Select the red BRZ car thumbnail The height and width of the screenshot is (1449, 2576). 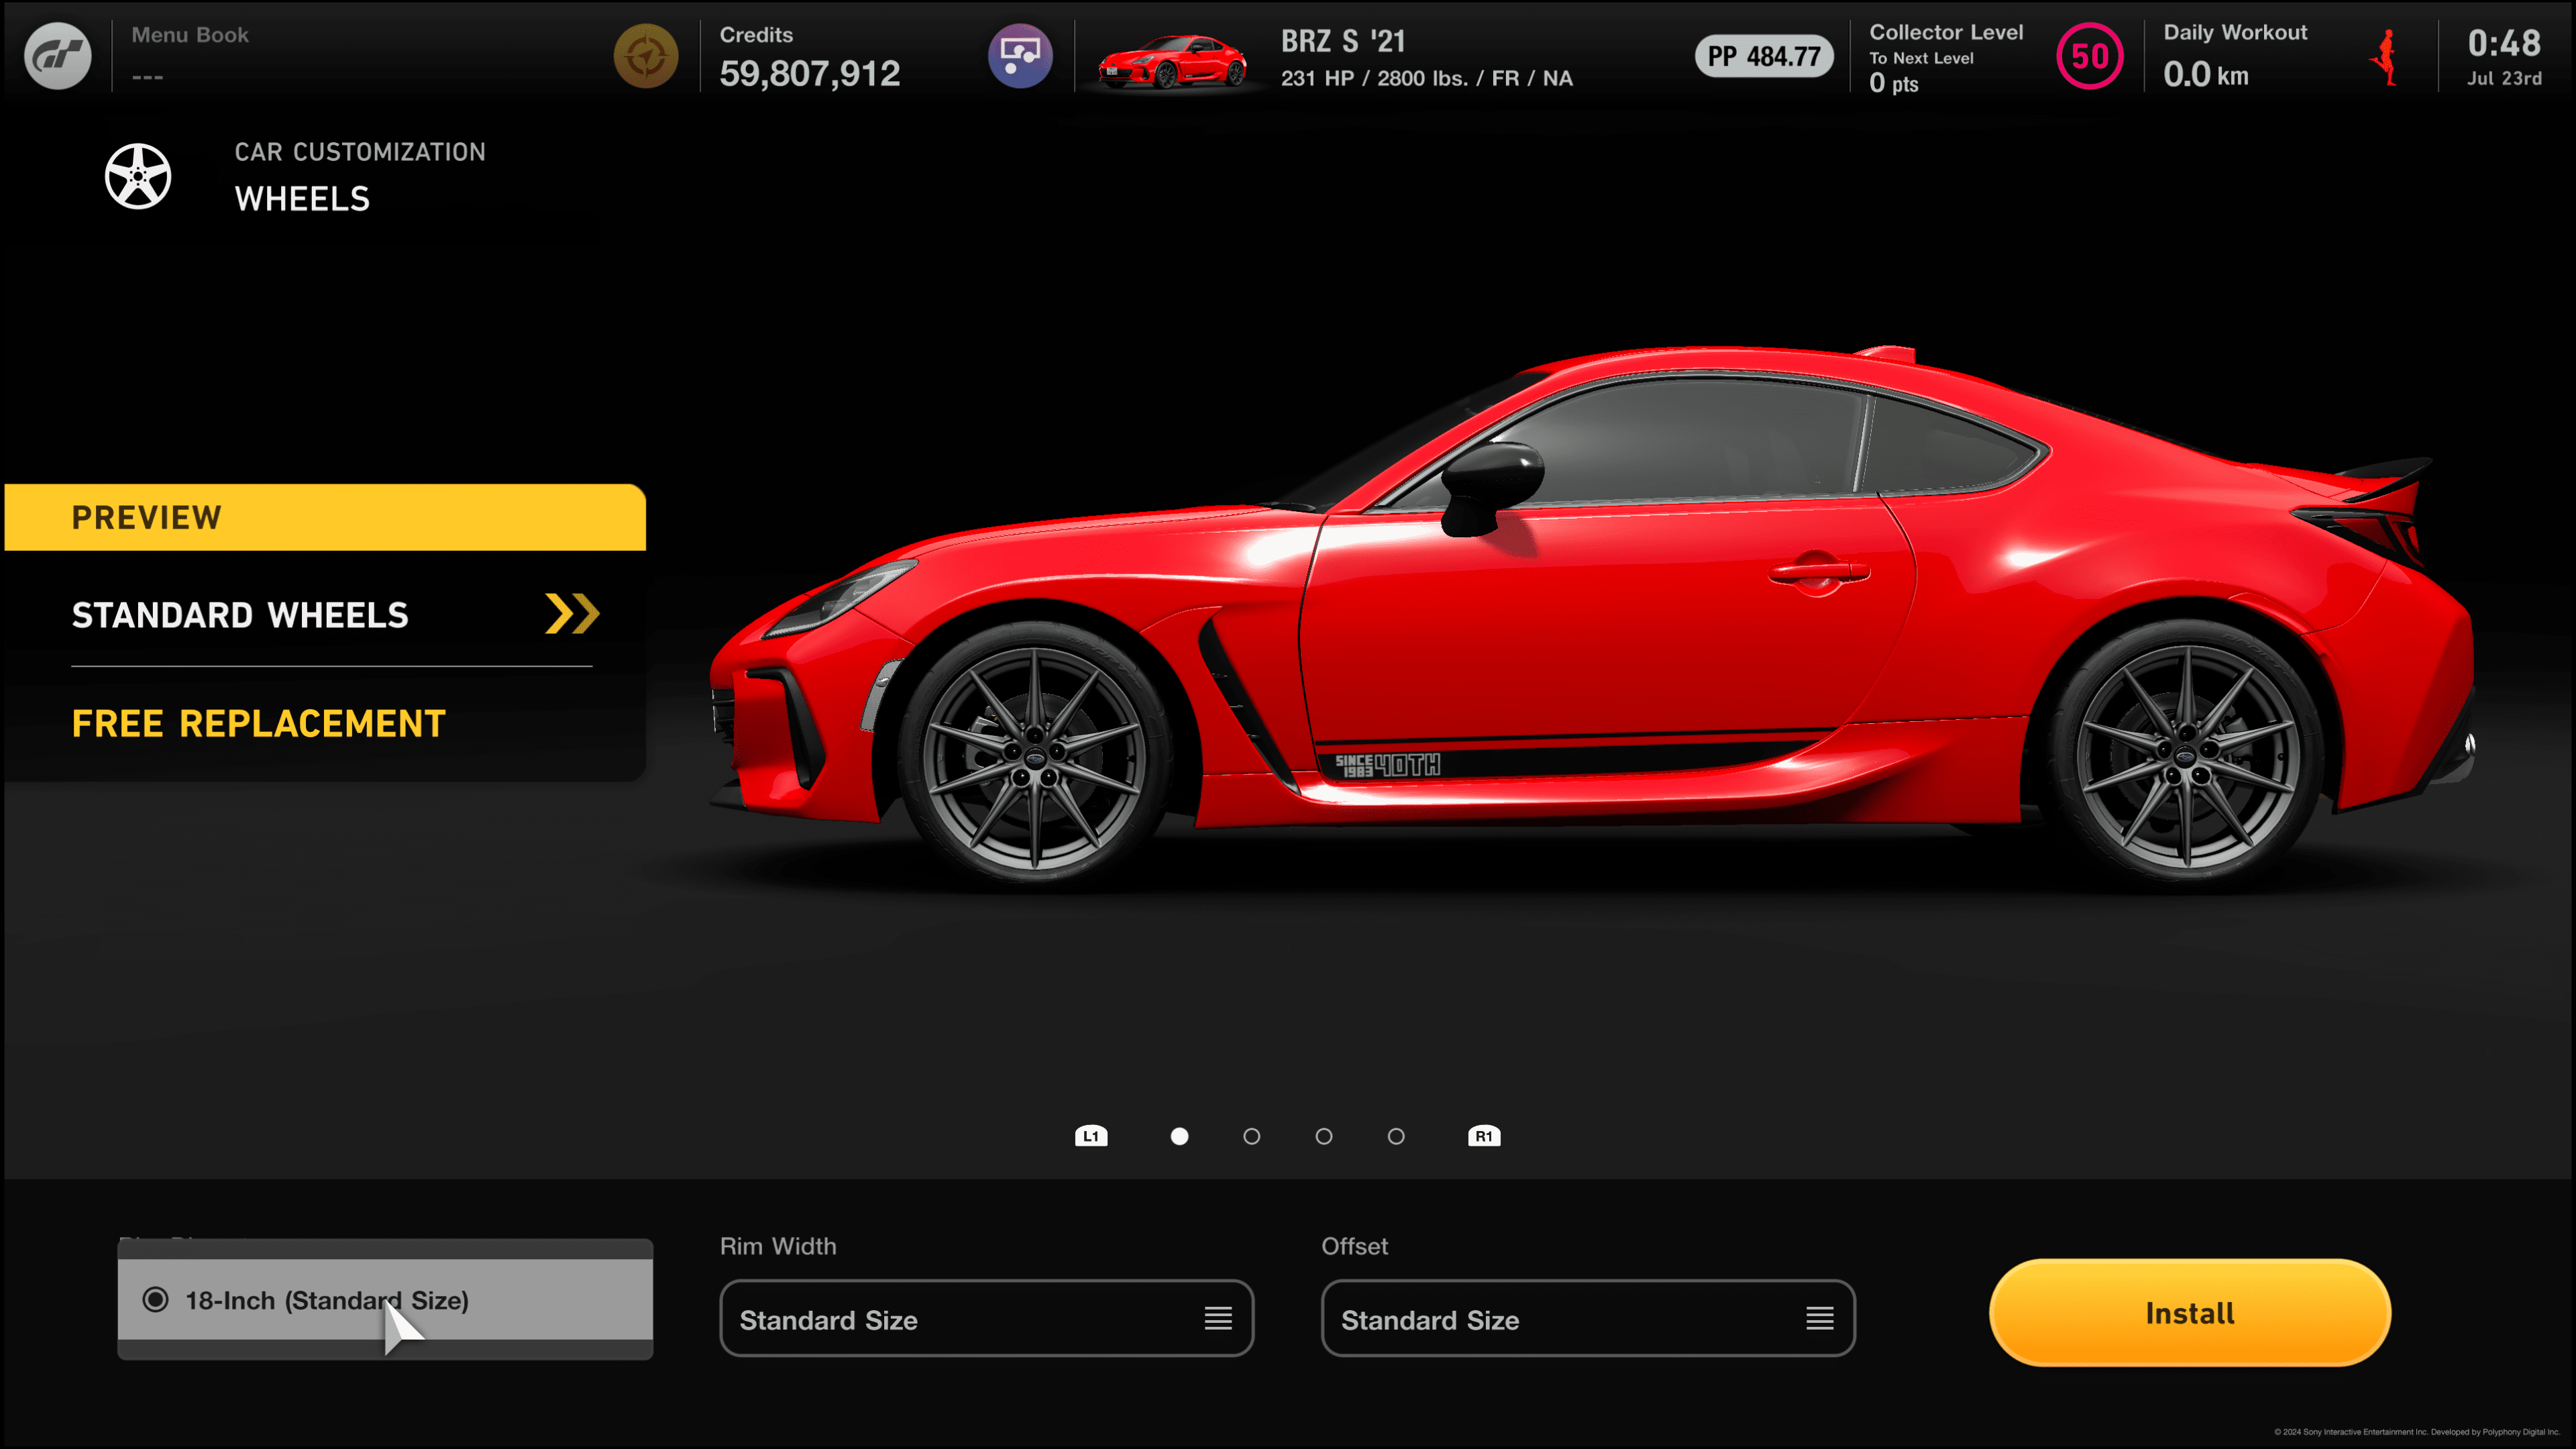pos(1172,62)
